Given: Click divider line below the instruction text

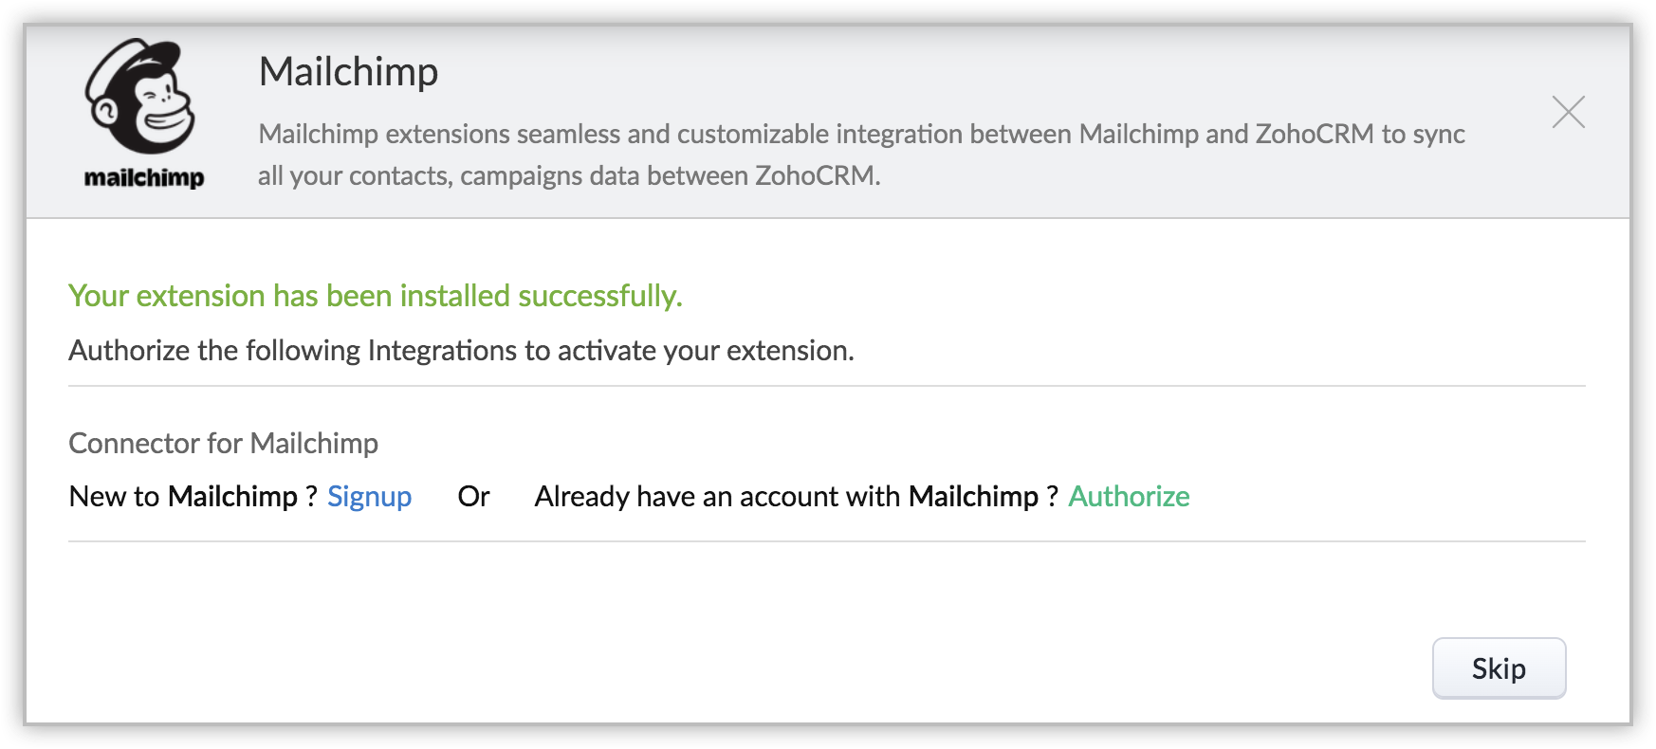Looking at the screenshot, I should tap(825, 386).
